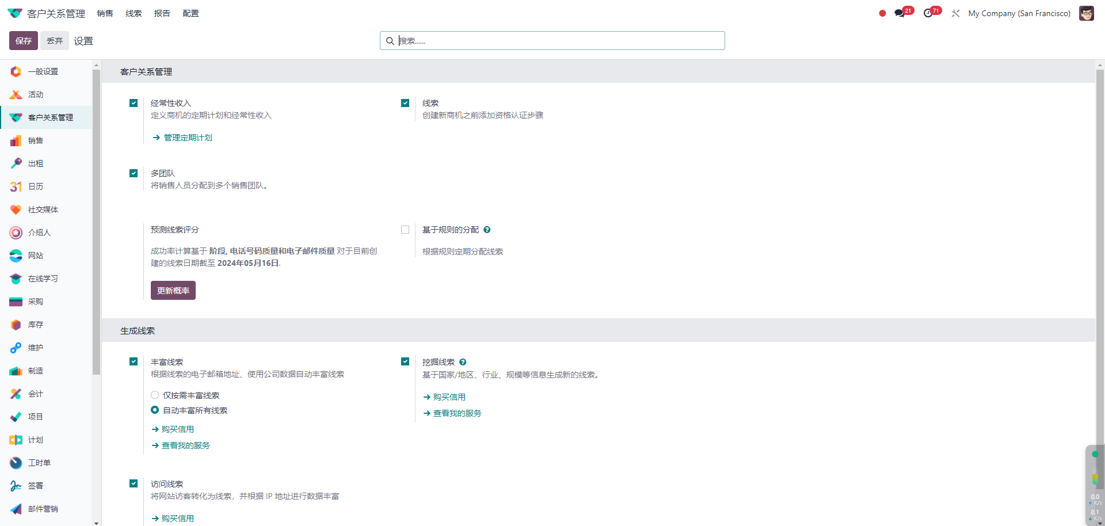This screenshot has width=1105, height=526.
Task: Click the user avatar in top right
Action: click(1086, 13)
